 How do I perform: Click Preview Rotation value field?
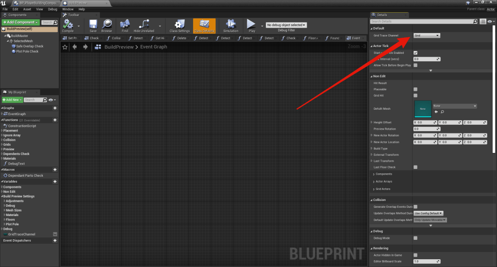point(427,129)
